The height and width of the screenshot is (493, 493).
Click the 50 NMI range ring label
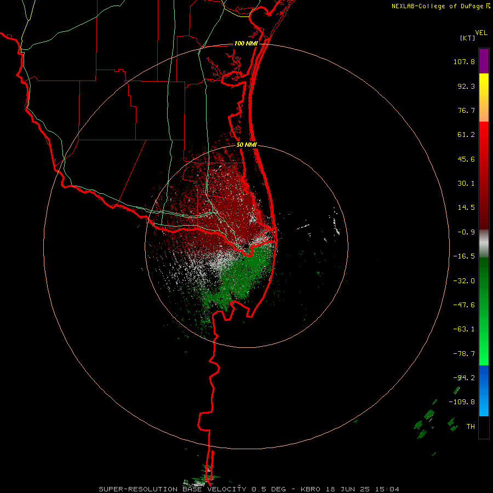(246, 145)
